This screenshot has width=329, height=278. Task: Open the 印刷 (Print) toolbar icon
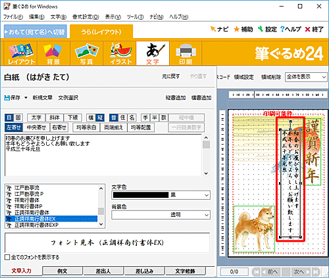tap(186, 54)
